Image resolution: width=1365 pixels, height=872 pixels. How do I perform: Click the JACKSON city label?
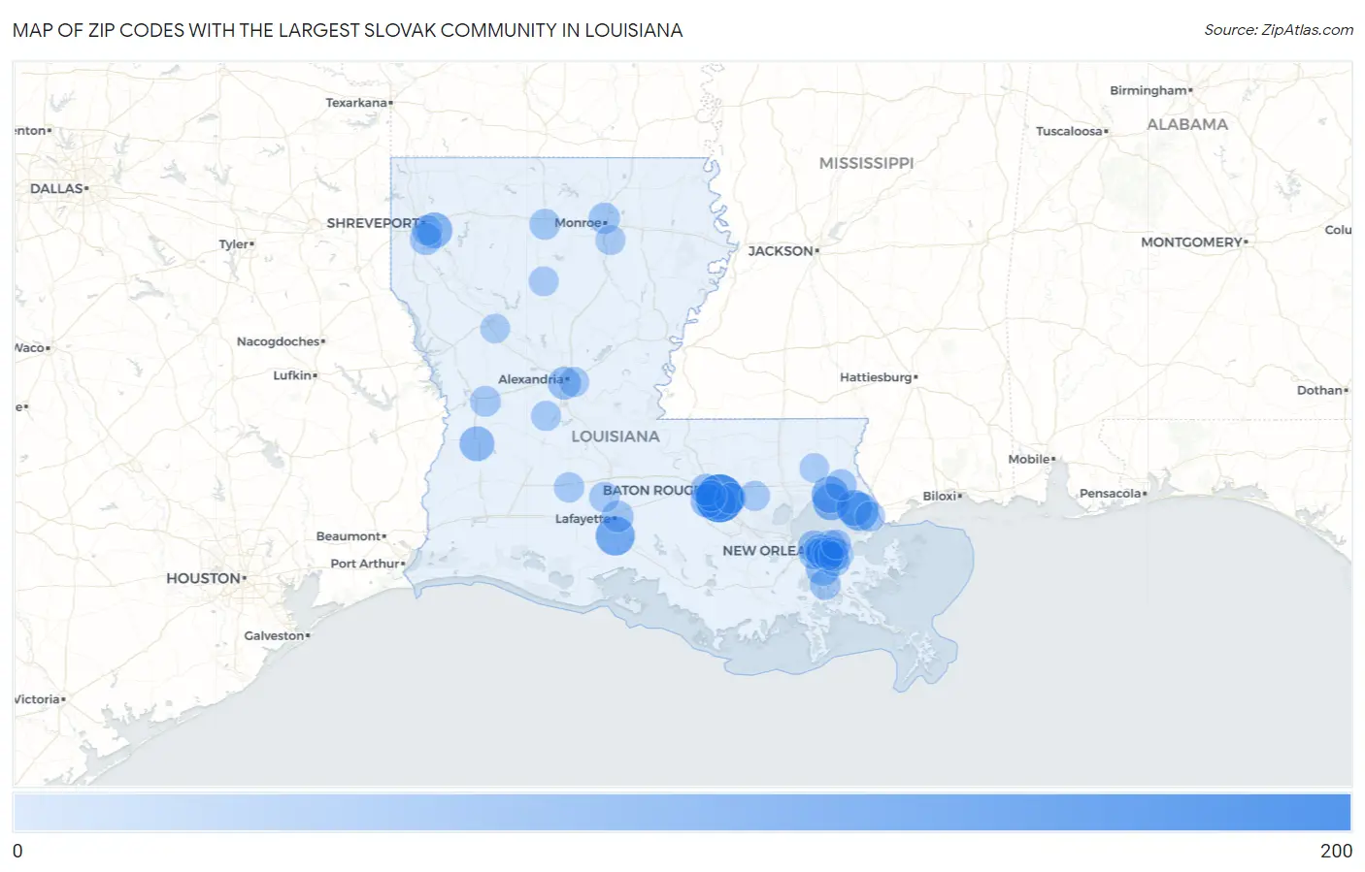(782, 250)
